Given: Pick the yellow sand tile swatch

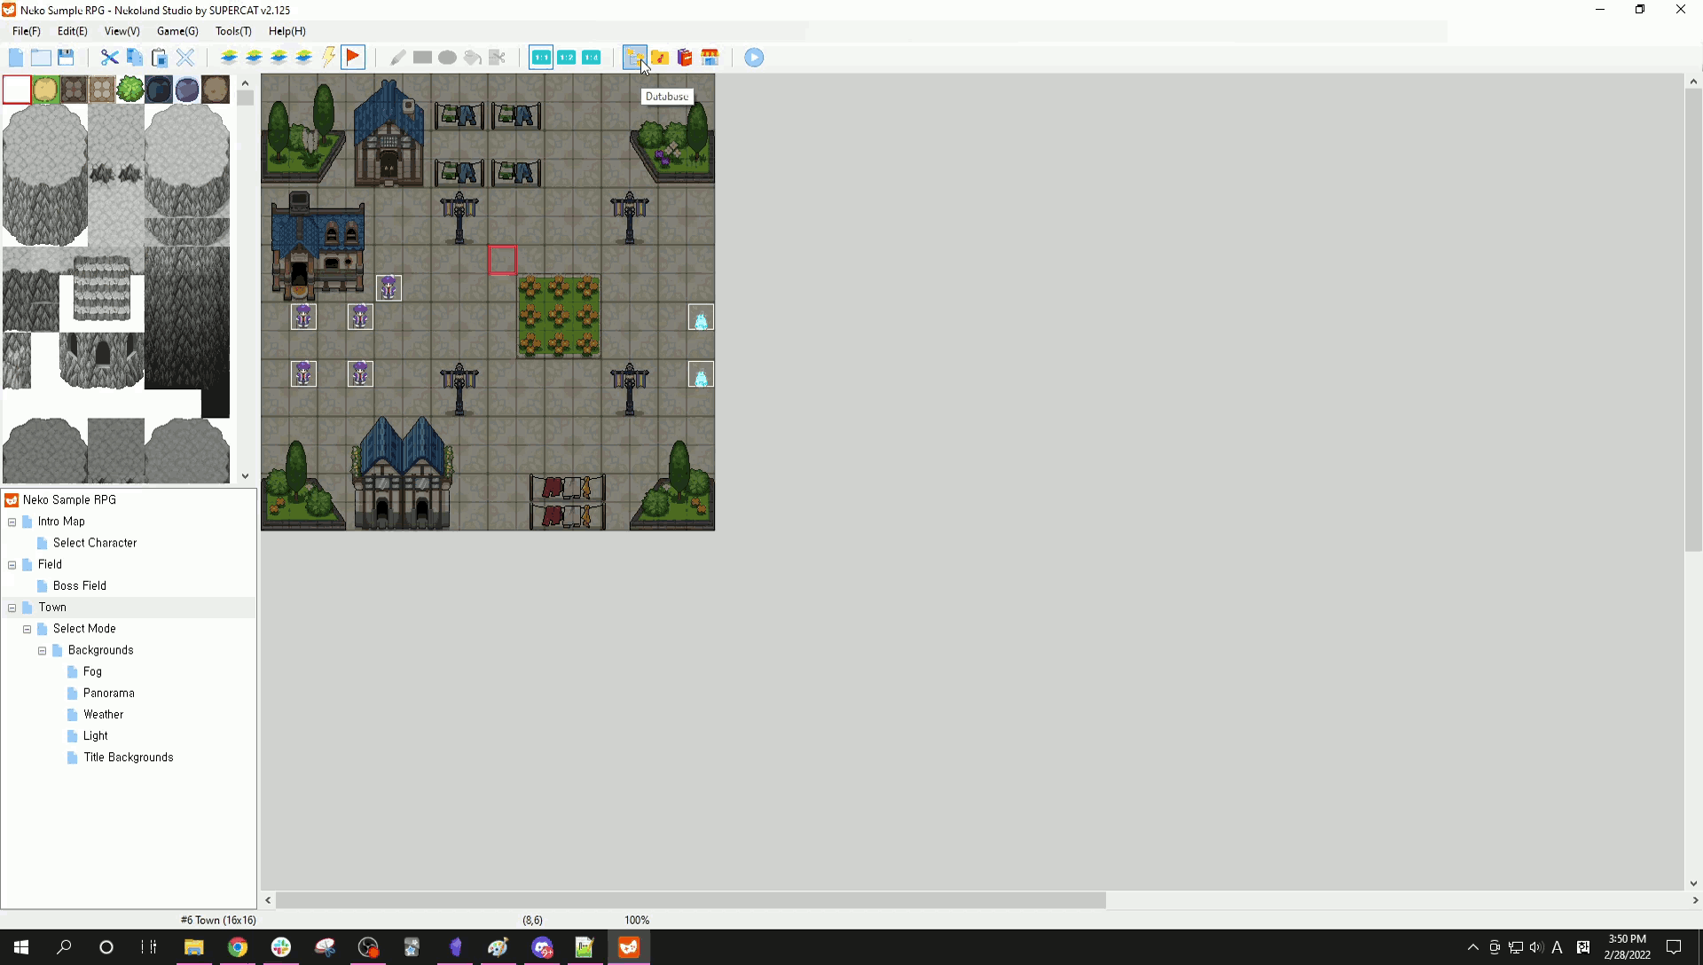Looking at the screenshot, I should pyautogui.click(x=45, y=90).
